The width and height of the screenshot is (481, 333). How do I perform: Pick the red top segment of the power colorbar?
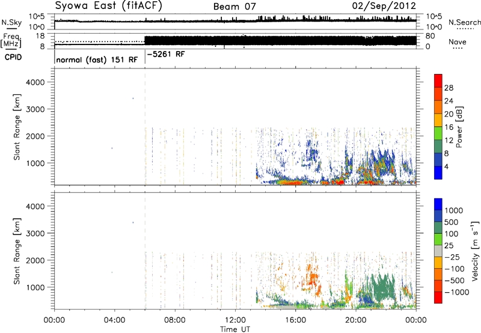click(438, 81)
